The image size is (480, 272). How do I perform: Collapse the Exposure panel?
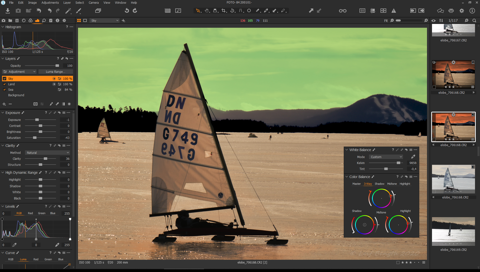pyautogui.click(x=3, y=113)
